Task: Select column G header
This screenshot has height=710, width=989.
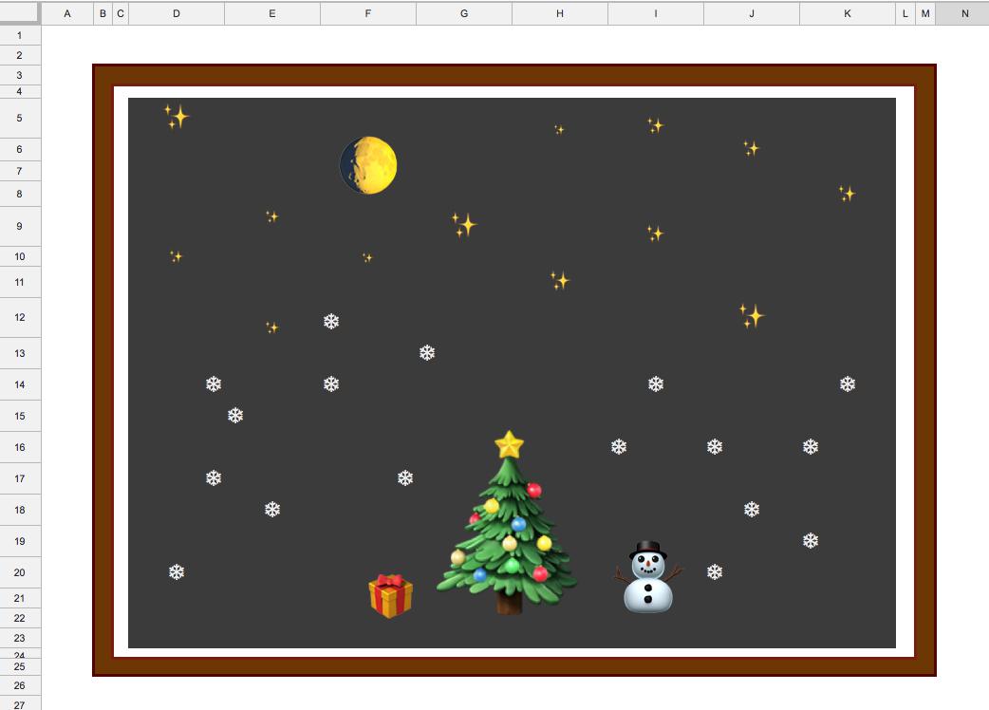Action: 464,13
